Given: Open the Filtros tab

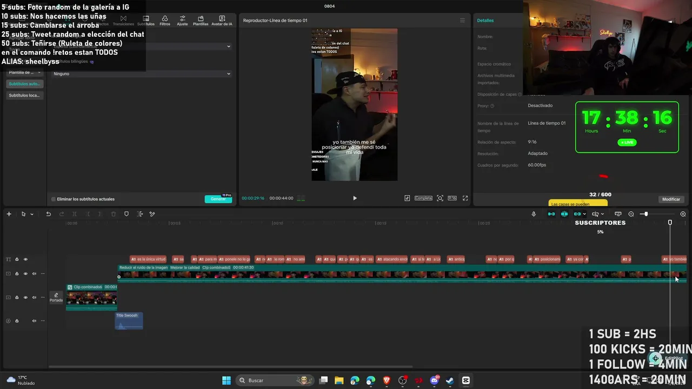Looking at the screenshot, I should click(165, 21).
